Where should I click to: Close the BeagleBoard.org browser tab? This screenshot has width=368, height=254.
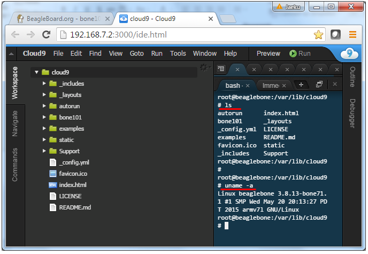(108, 19)
